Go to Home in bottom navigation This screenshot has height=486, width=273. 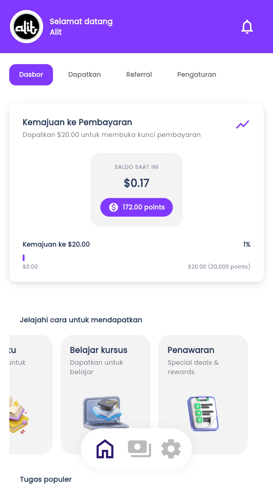point(105,449)
